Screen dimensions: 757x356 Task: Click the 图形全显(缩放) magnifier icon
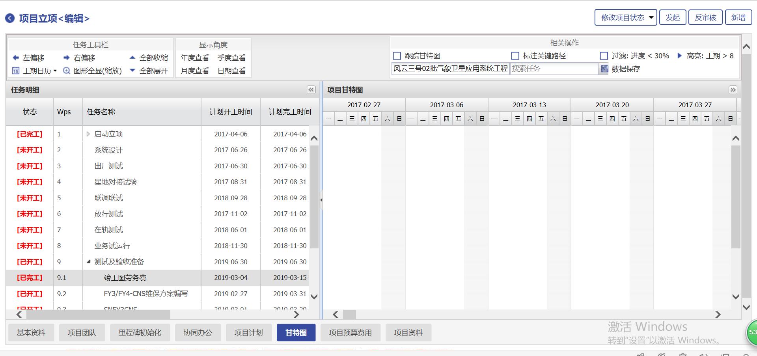(x=66, y=71)
